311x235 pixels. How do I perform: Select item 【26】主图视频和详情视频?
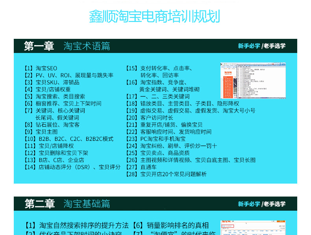coord(191,160)
